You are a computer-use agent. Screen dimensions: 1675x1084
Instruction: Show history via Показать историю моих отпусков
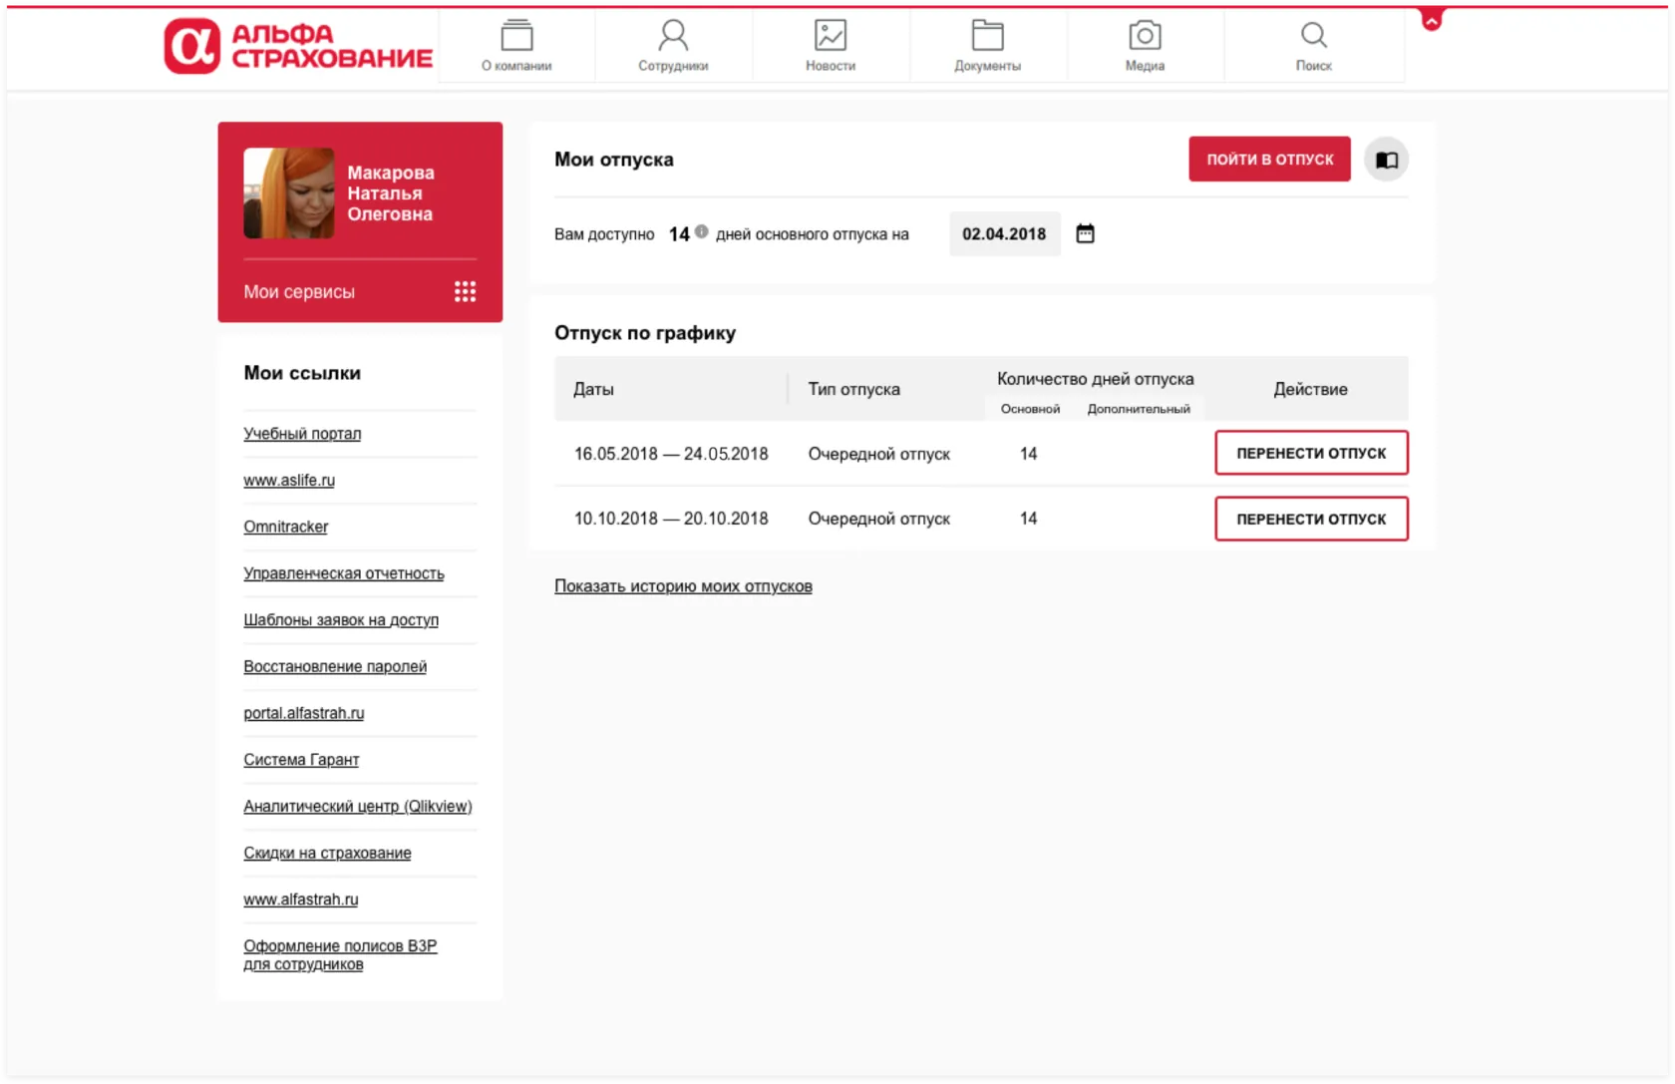pos(683,586)
